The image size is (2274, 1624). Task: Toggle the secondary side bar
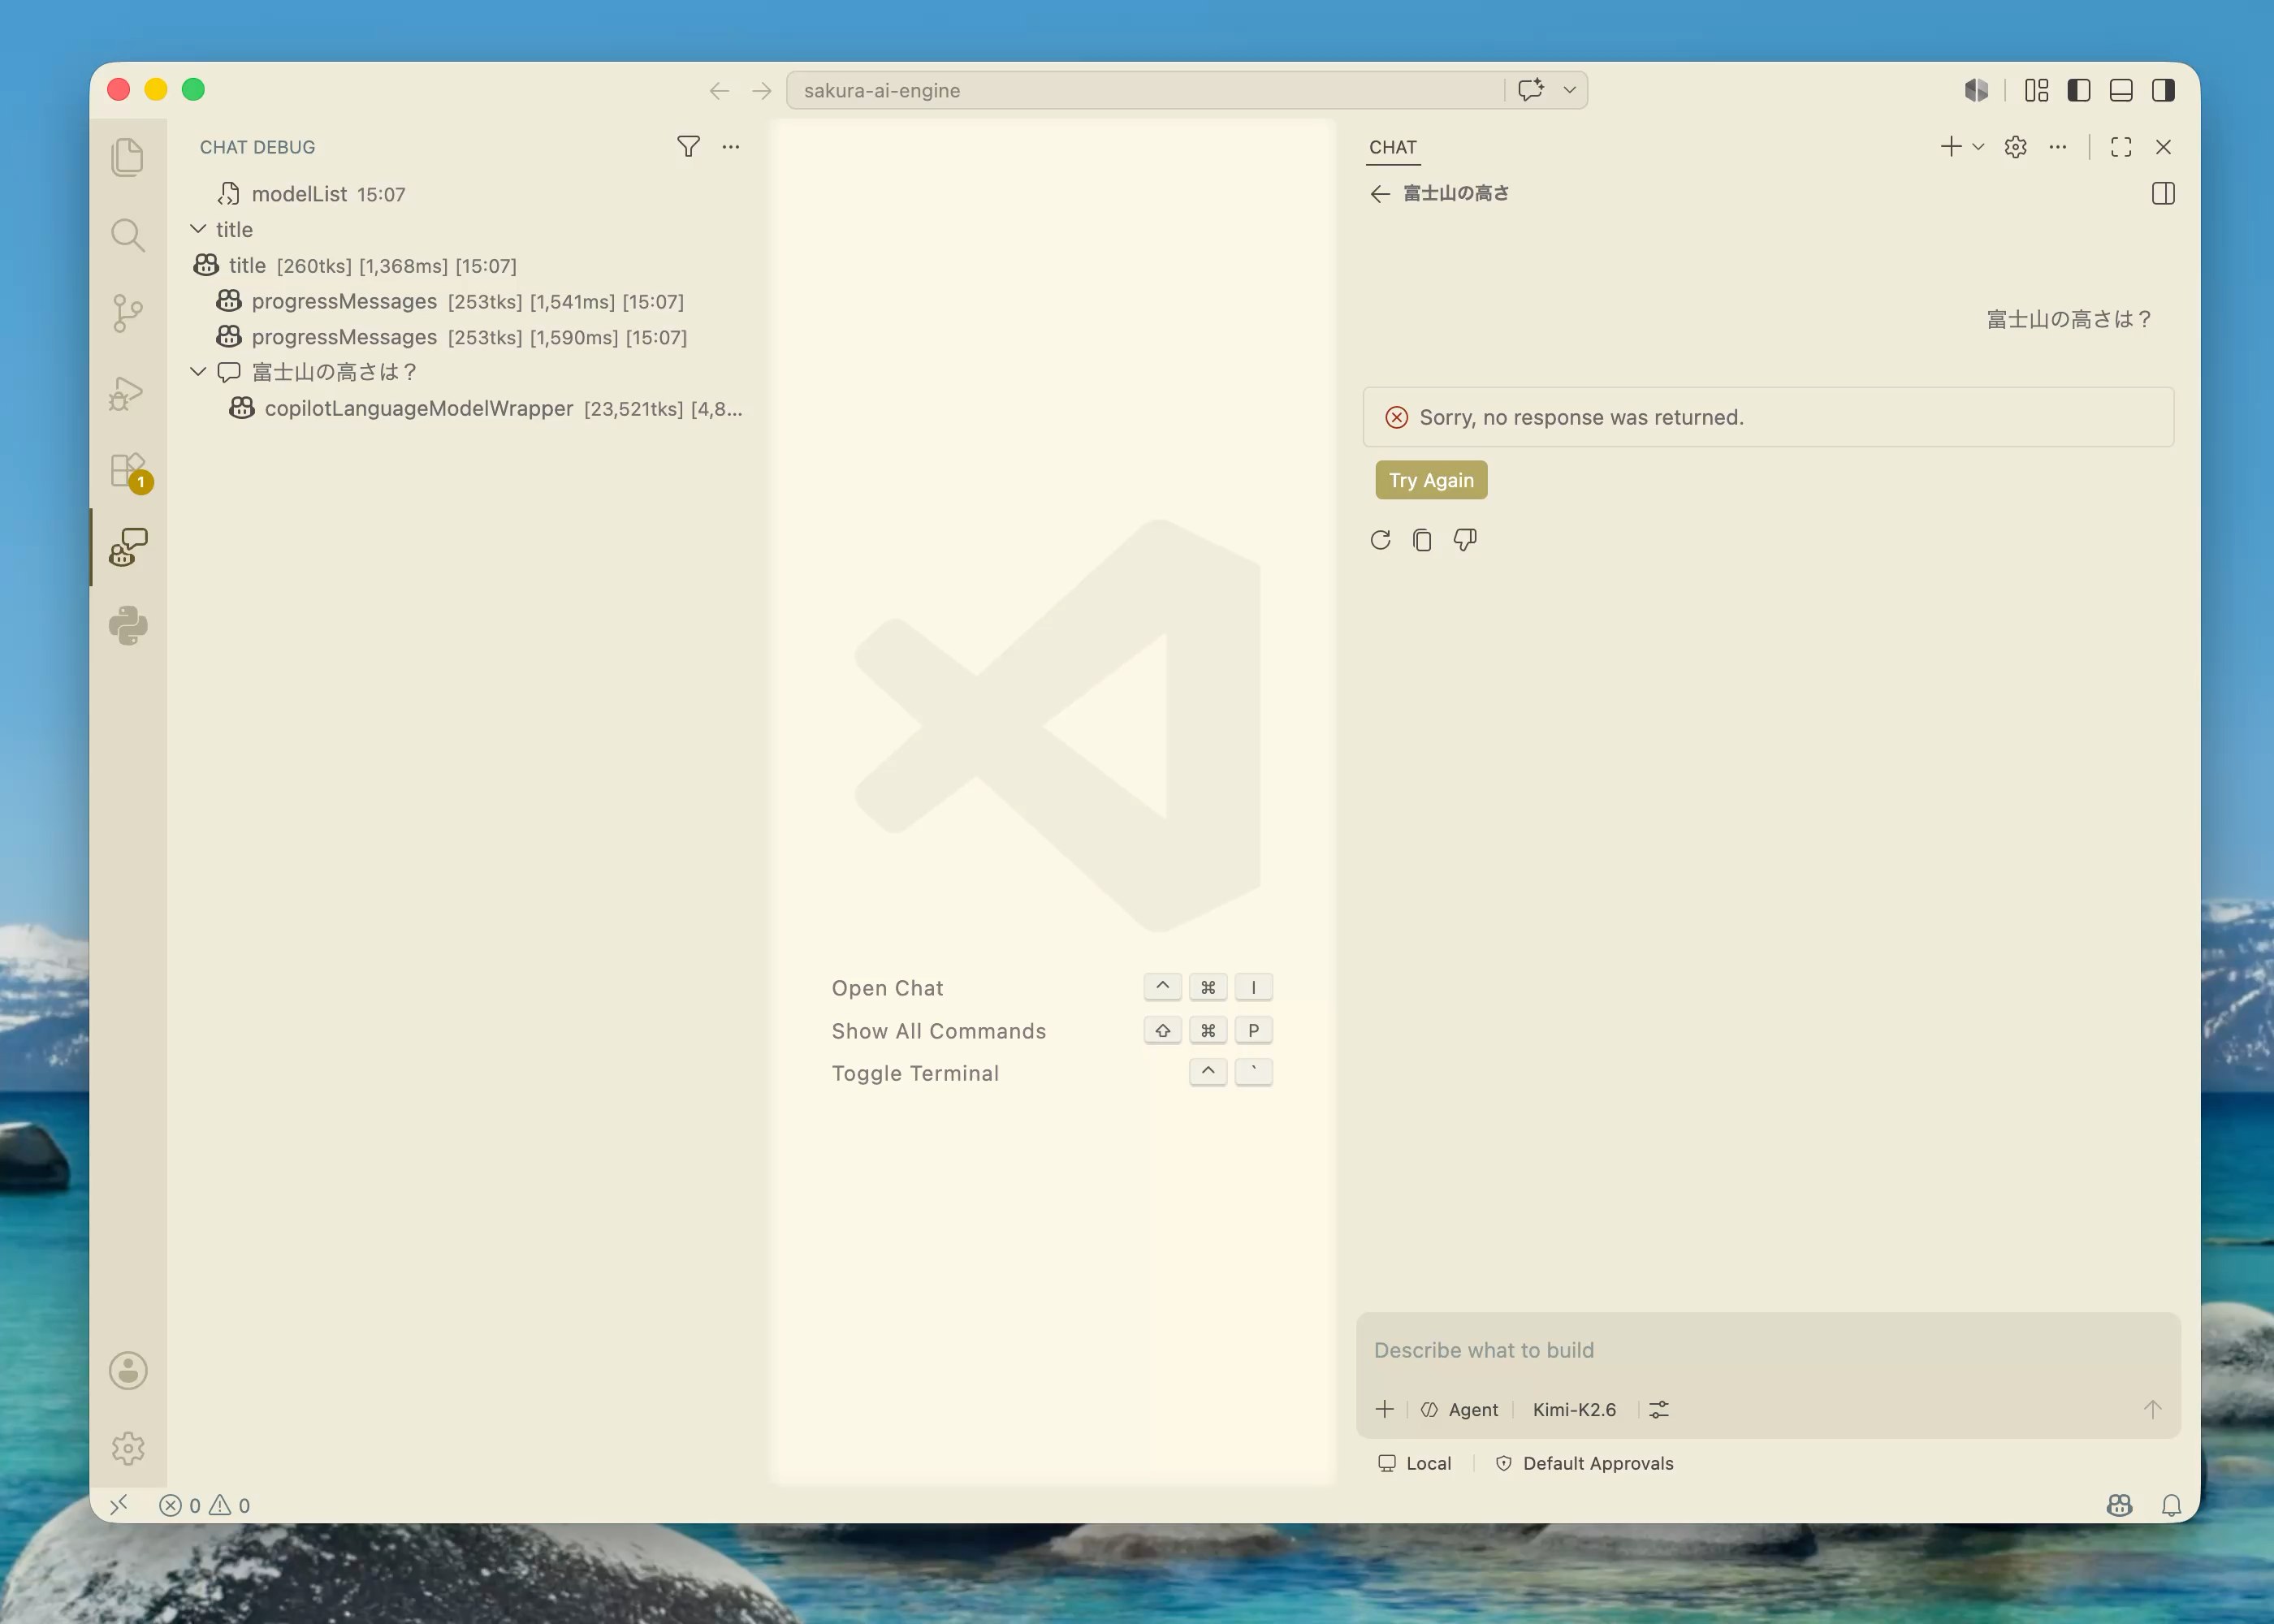pos(2163,90)
